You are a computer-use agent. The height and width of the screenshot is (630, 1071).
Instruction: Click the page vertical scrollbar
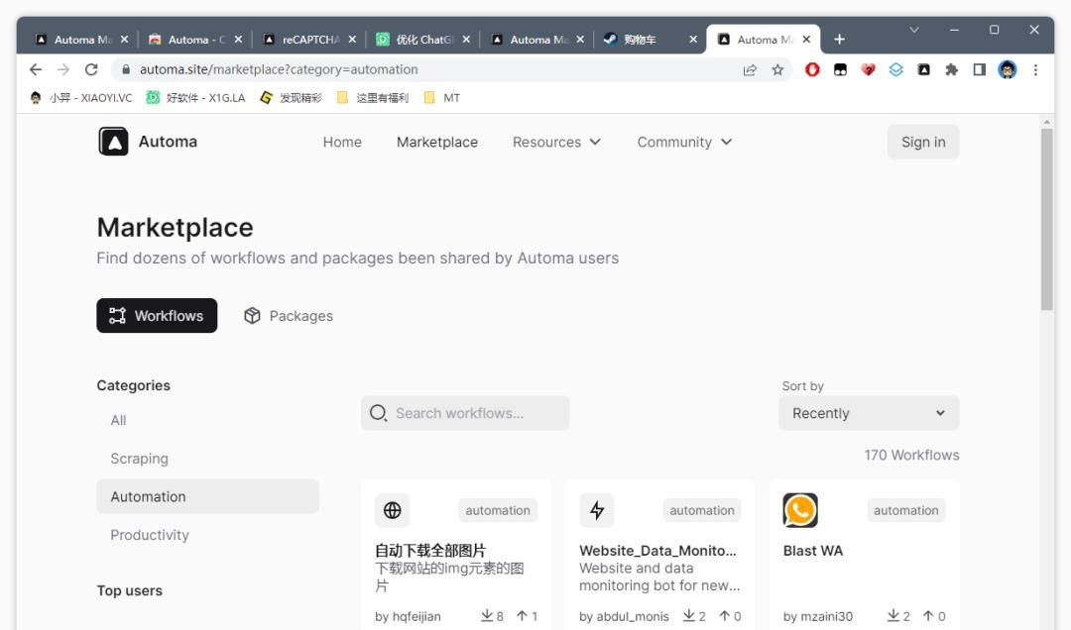(x=1046, y=218)
